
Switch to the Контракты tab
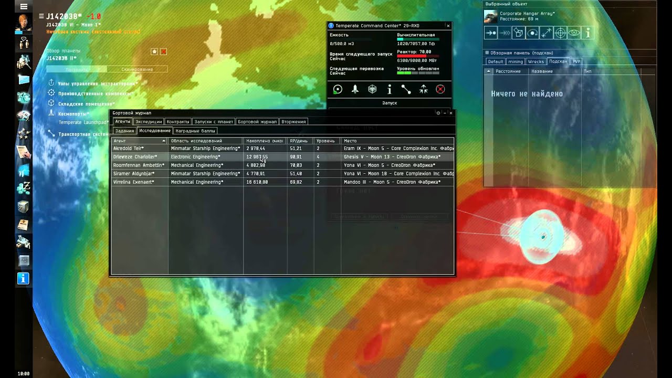178,122
